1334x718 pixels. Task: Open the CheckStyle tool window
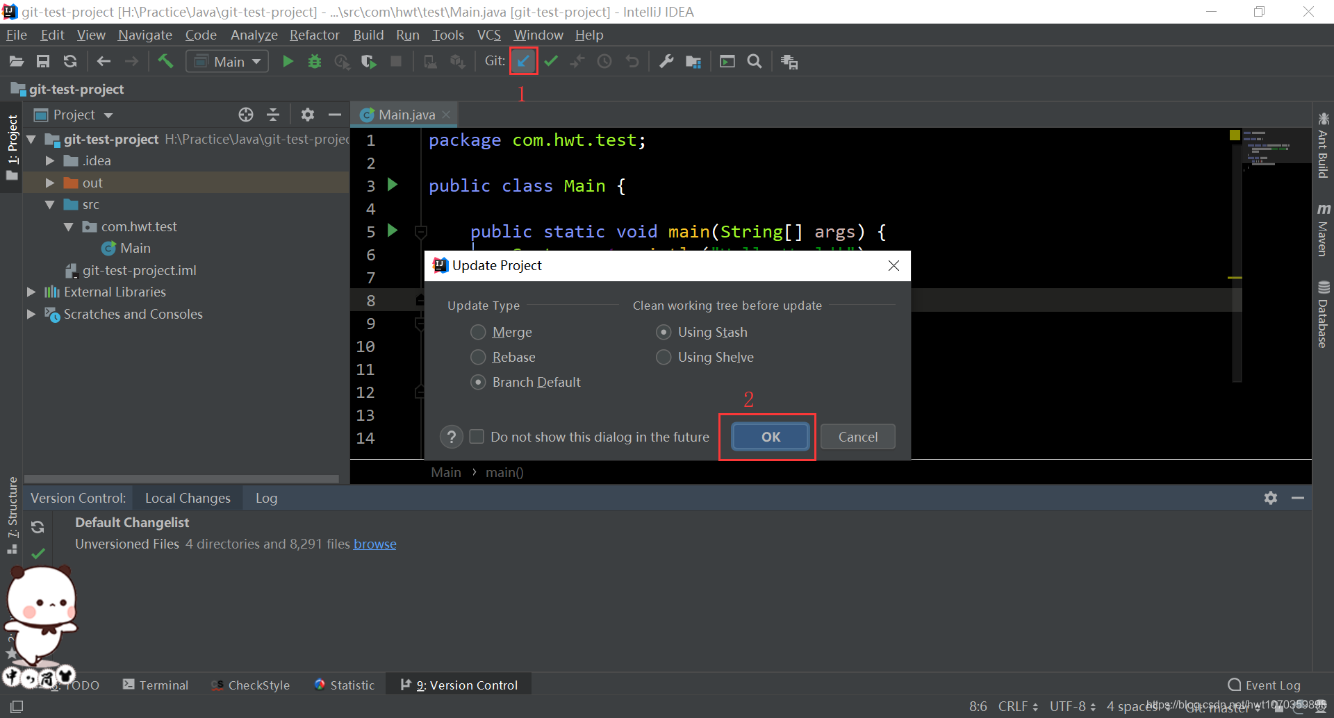point(251,685)
